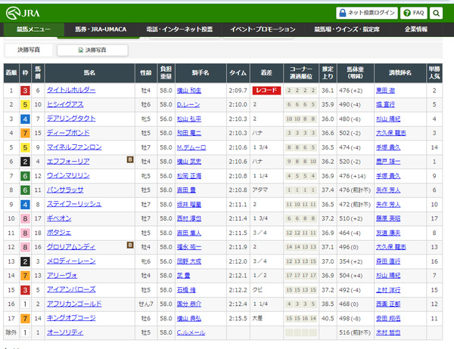
Task: Click the FAQ button
Action: pyautogui.click(x=414, y=13)
